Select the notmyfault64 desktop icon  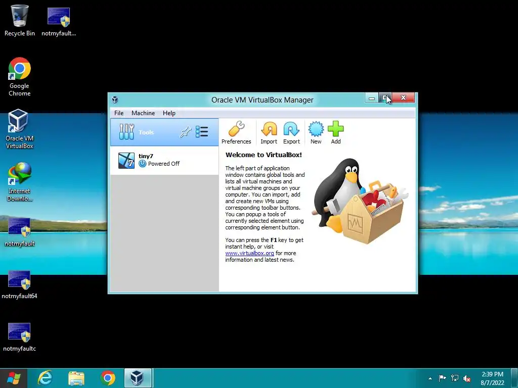20,285
